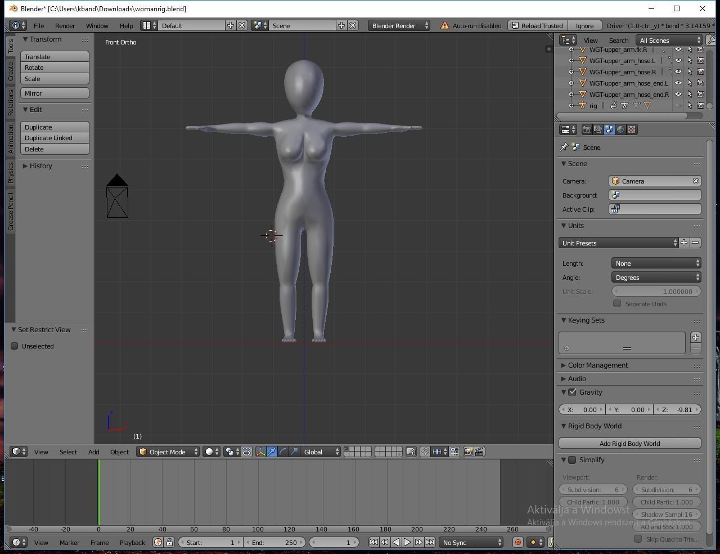
Task: Enable the Unselected checkbox
Action: pos(15,346)
